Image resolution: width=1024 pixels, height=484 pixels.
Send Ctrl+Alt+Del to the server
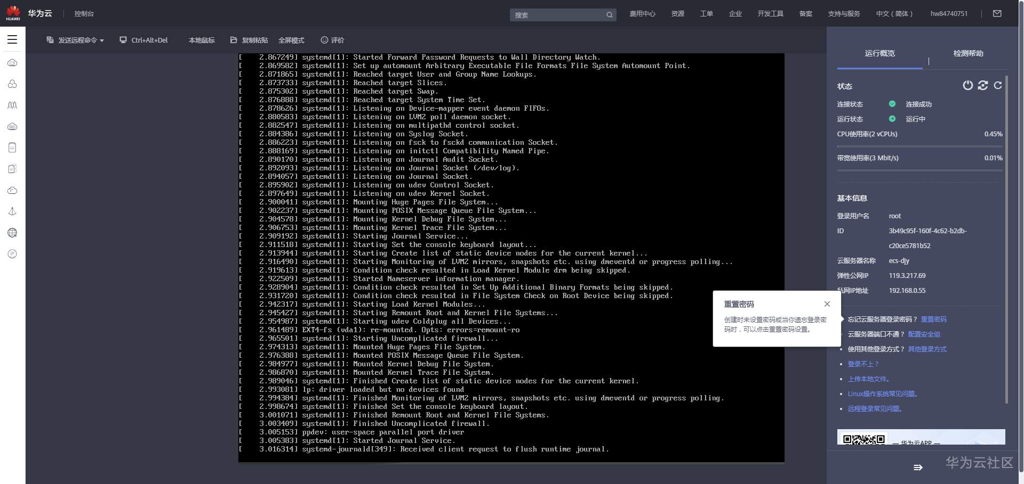(143, 40)
